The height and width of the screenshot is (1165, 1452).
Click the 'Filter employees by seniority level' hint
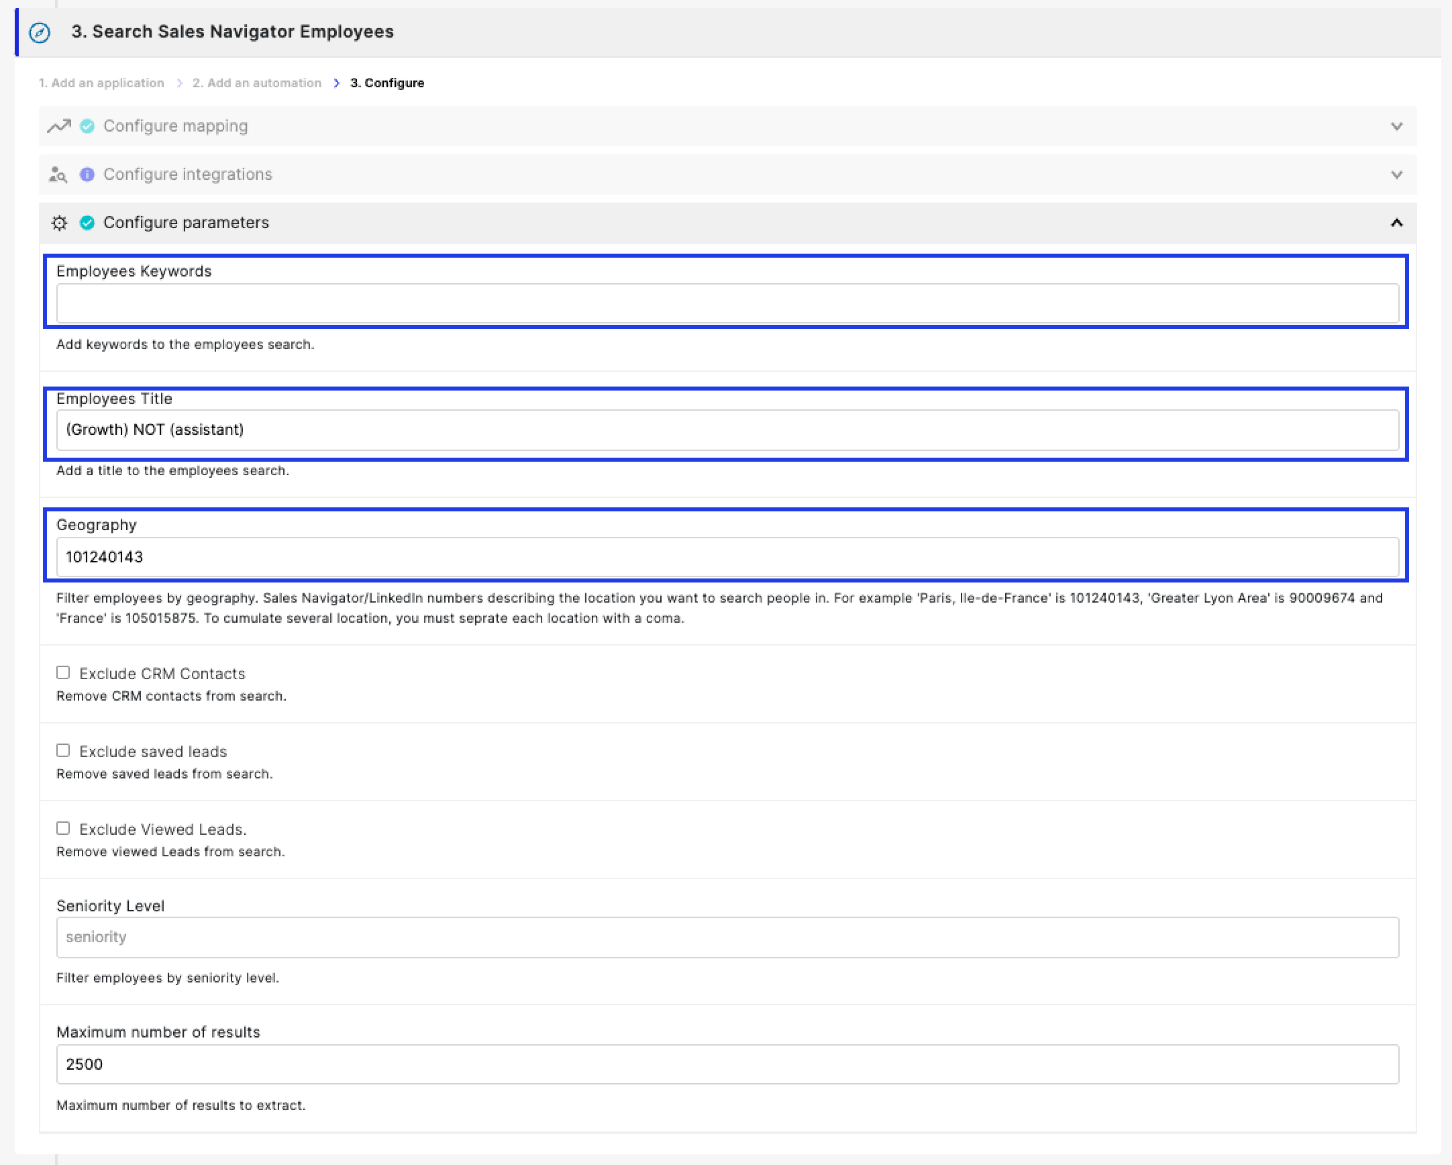(x=168, y=978)
